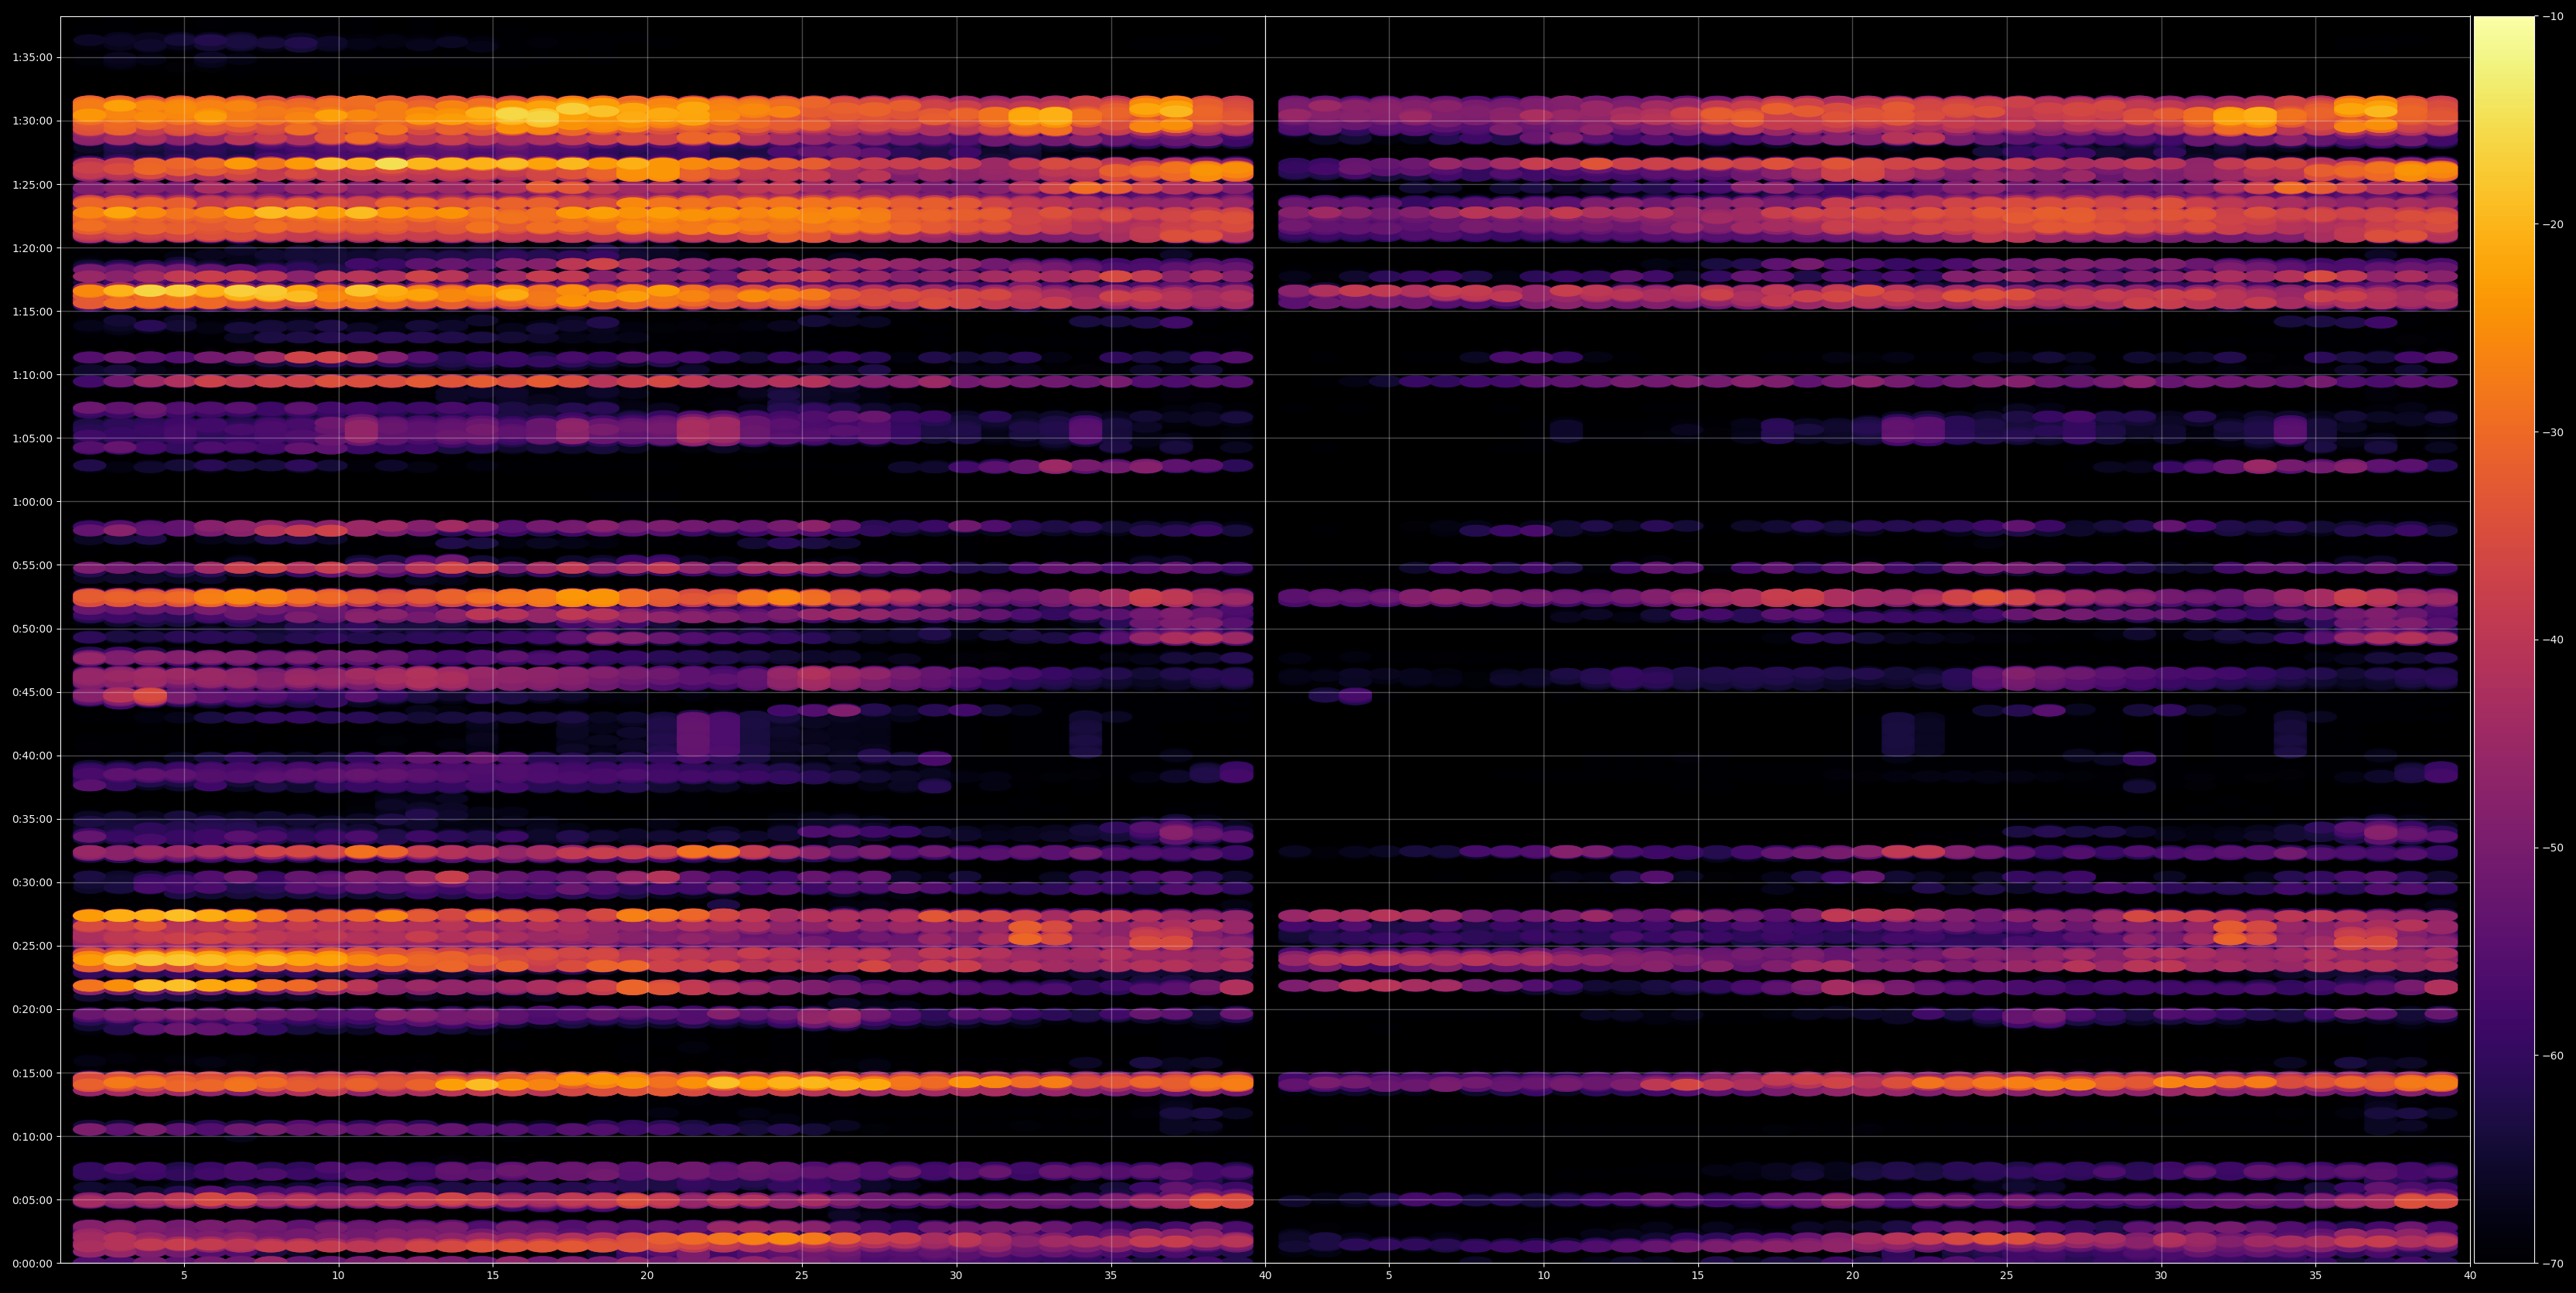Select the 0:30:00 time label
Image resolution: width=2576 pixels, height=1293 pixels.
point(32,882)
